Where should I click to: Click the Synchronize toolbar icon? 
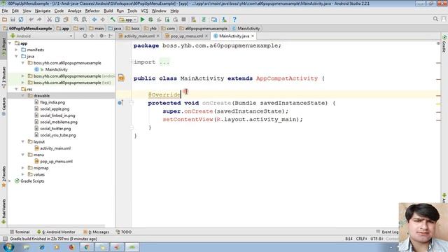(21, 20)
